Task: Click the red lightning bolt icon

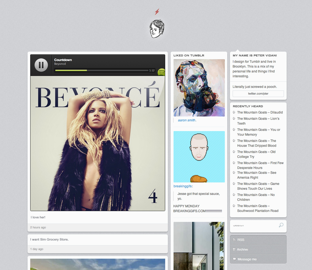Action: click(157, 12)
